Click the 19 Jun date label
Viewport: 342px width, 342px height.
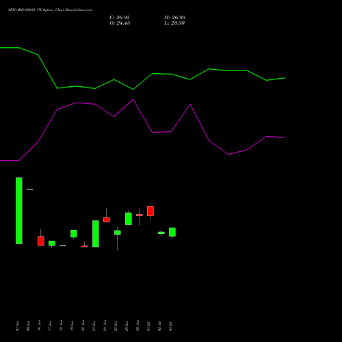[x=73, y=326]
